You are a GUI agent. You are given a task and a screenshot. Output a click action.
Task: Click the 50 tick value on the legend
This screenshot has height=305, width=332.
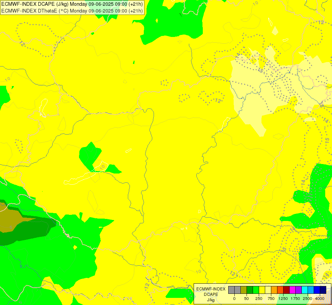click(x=247, y=299)
